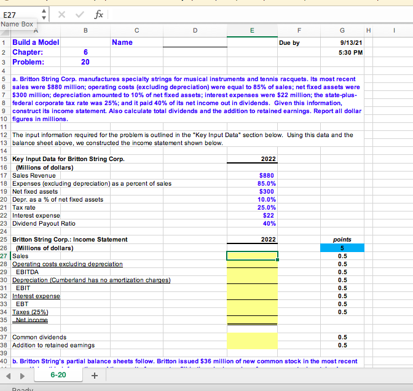
Task: Click the formula bar confirm checkmark icon
Action: (x=79, y=15)
